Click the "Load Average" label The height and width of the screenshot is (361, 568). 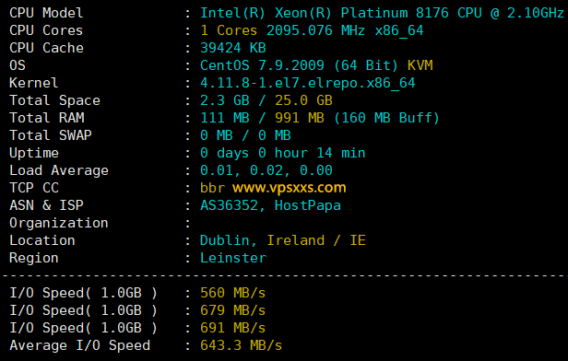59,170
